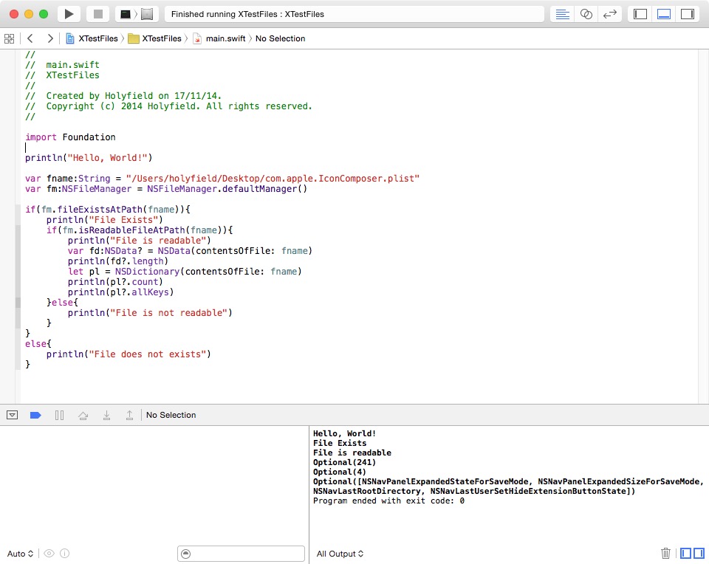Screen dimensions: 709x564
Task: Click 'File Exists' in console output
Action: (x=340, y=444)
